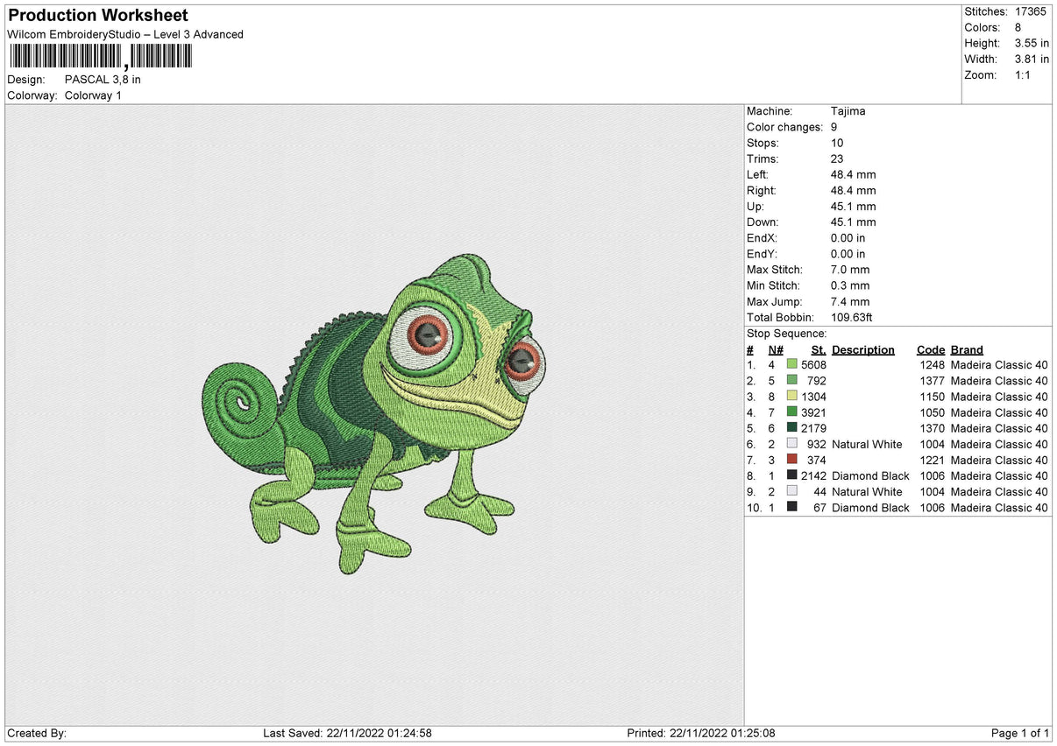
Task: Click the Diamond Black swatch in row 10
Action: (x=793, y=507)
